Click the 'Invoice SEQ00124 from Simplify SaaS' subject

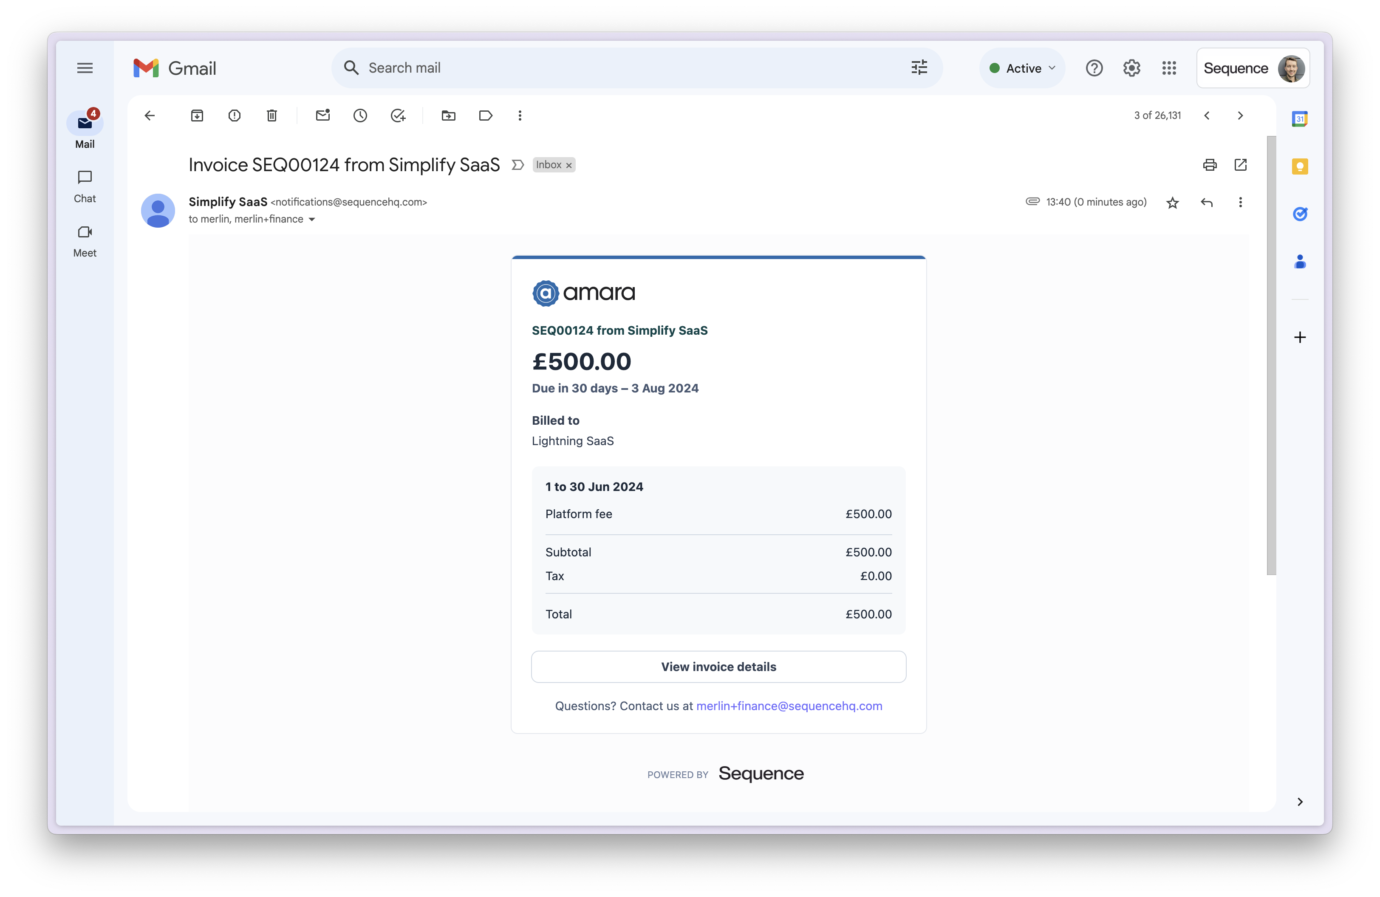click(x=344, y=165)
